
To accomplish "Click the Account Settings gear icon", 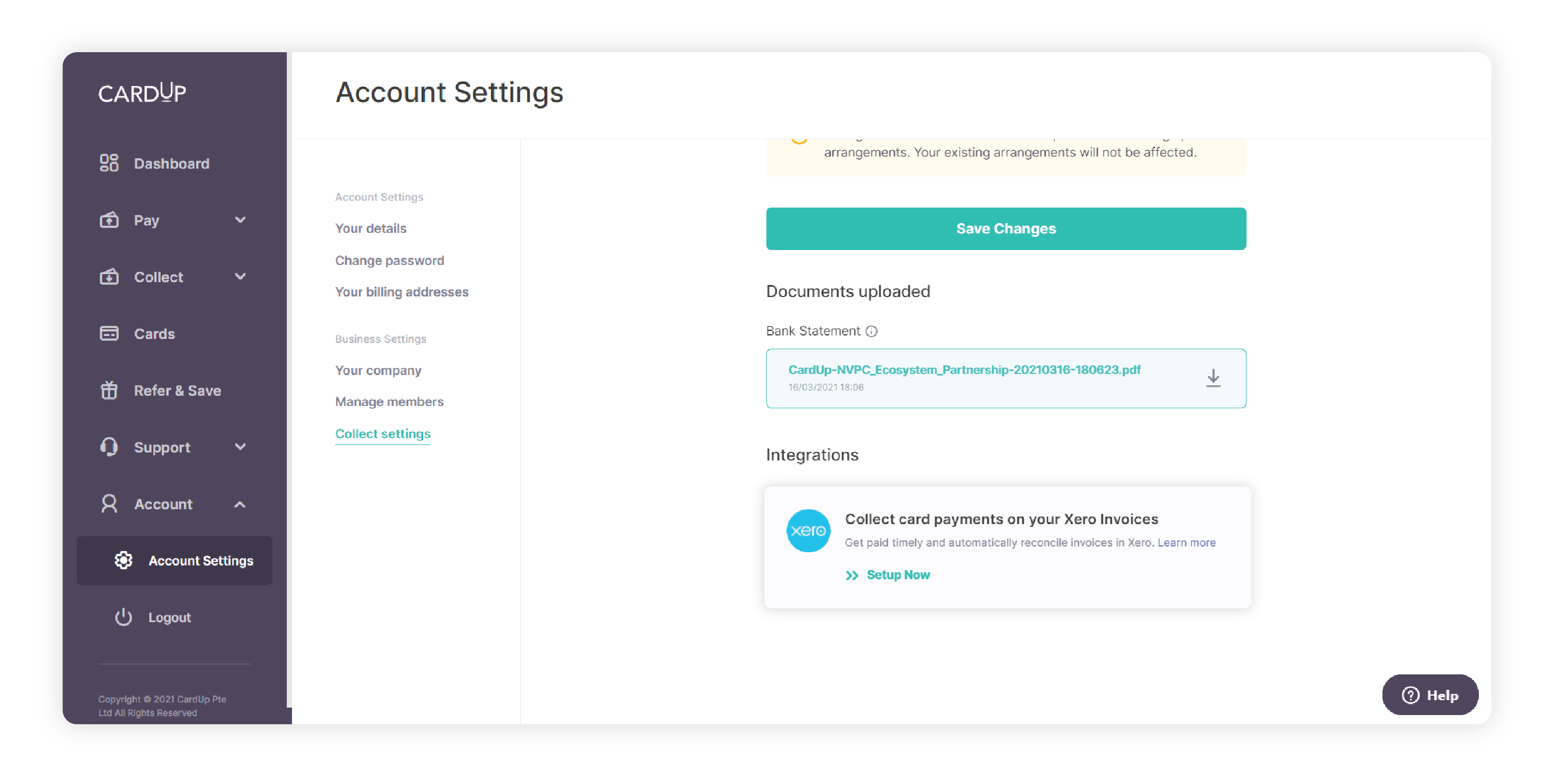I will pyautogui.click(x=124, y=560).
